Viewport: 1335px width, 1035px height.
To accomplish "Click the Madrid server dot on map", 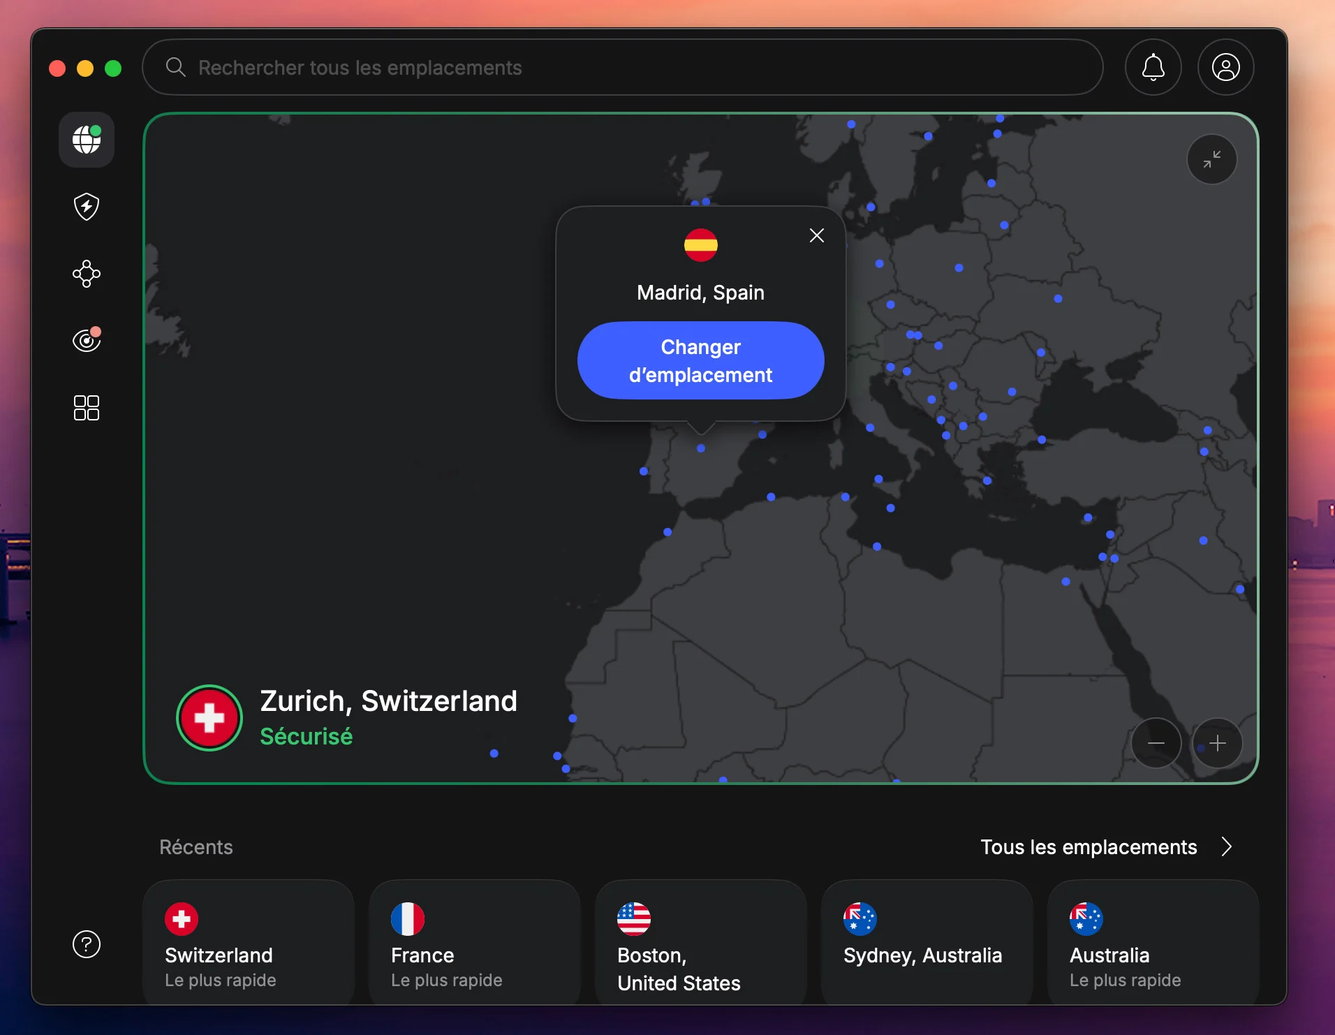I will click(x=701, y=448).
